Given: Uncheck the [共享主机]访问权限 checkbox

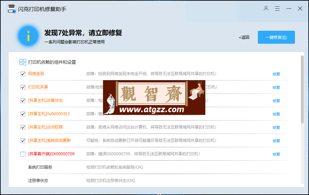Looking at the screenshot, I should [x=23, y=128].
